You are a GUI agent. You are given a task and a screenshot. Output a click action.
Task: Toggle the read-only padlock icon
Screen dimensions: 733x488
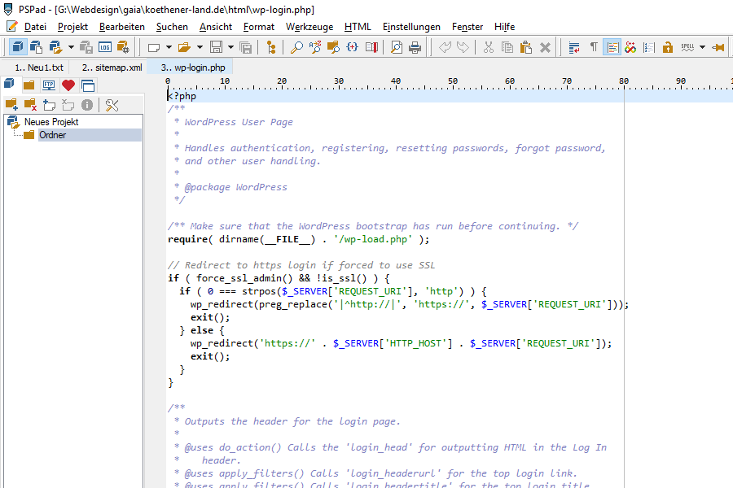pyautogui.click(x=668, y=47)
